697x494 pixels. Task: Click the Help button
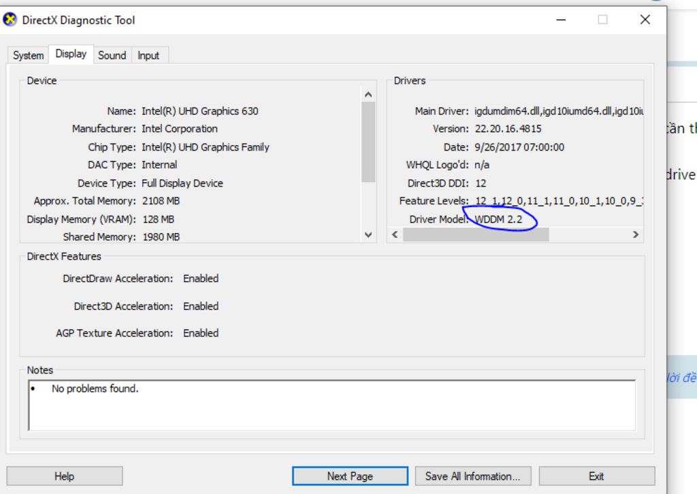(65, 476)
